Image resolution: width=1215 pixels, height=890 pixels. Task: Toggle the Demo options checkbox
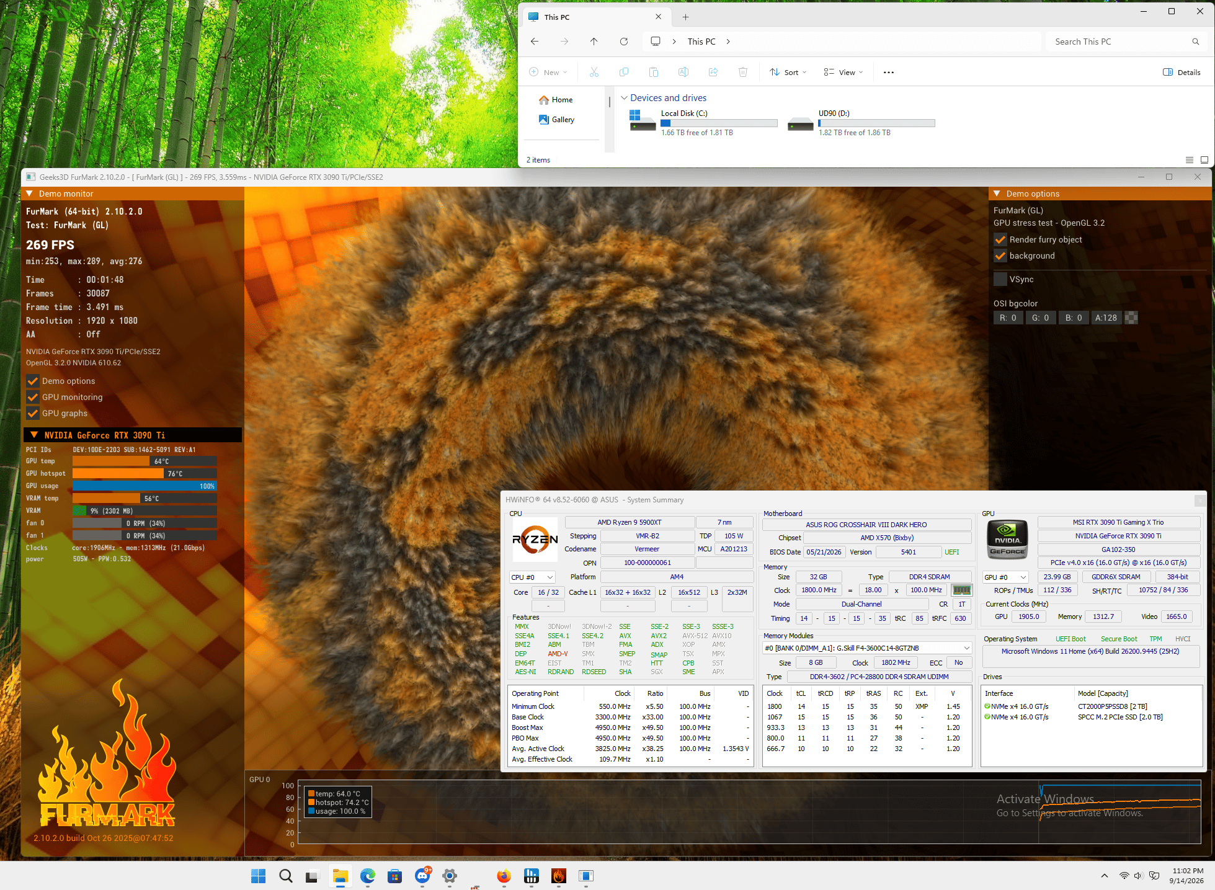point(33,381)
